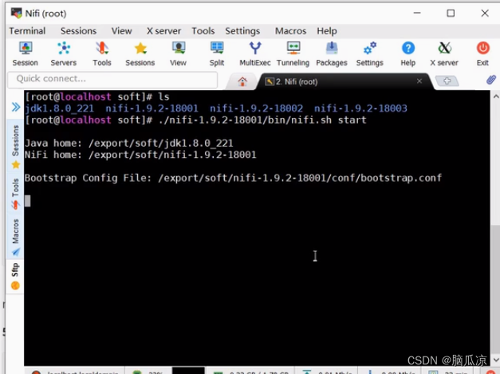Open the Session toolbar icon
The image size is (500, 374).
[26, 54]
